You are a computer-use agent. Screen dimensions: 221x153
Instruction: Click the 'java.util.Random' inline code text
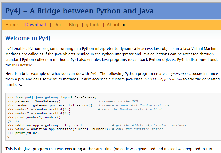click(186, 74)
